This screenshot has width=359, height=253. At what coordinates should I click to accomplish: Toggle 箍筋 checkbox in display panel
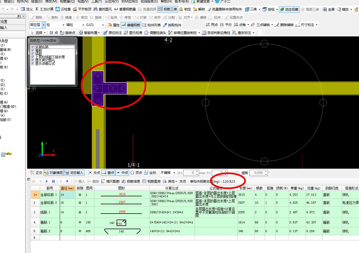[x=33, y=50]
